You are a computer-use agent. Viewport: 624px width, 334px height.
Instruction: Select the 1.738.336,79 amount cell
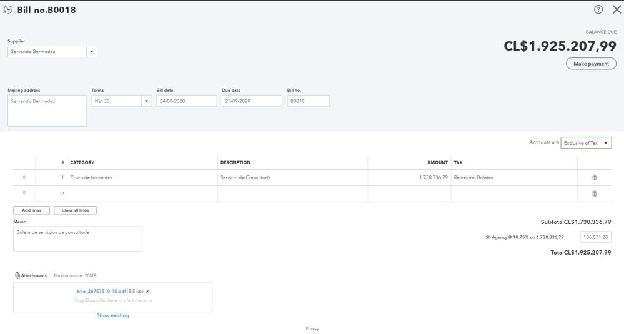[x=409, y=177]
